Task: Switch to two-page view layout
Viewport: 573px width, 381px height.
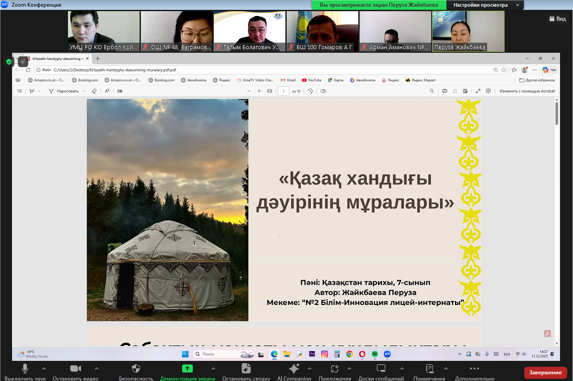Action: coord(323,91)
